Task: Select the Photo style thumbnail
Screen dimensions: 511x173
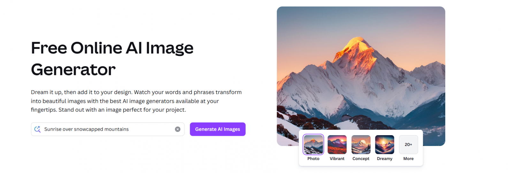Action: 313,144
